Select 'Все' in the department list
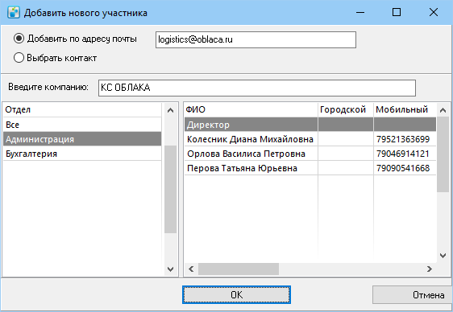This screenshot has width=453, height=312. (82, 125)
